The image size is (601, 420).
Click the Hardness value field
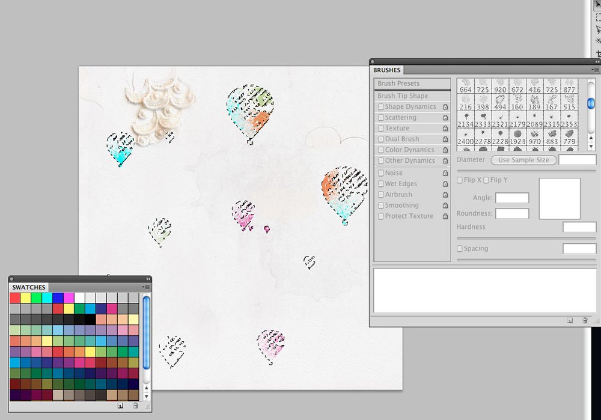[579, 227]
